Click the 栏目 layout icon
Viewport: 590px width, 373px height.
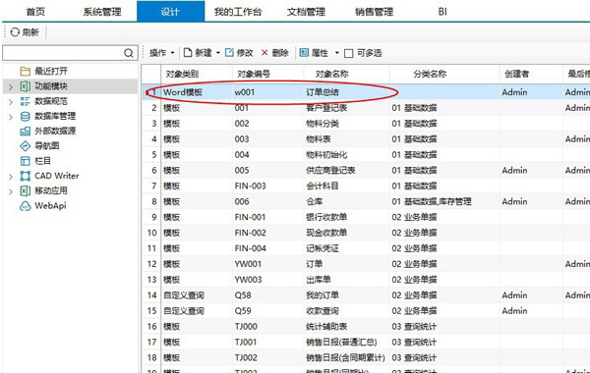[26, 161]
